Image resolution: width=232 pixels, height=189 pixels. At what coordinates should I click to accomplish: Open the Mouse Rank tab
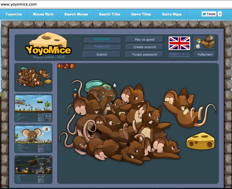[x=43, y=14]
